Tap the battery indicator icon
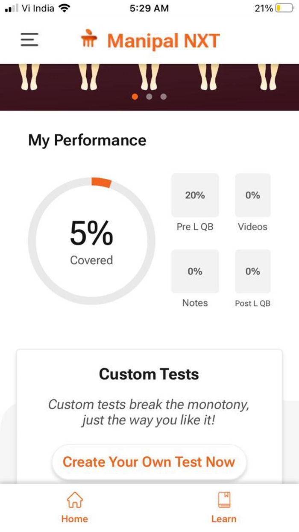This screenshot has height=532, width=299. (284, 9)
